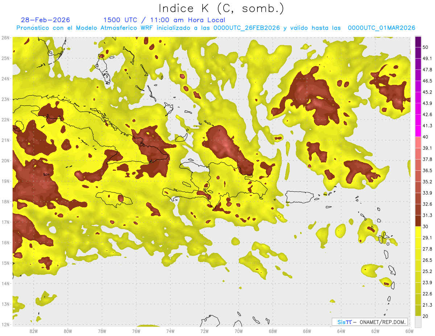Click the dark purple swatch atop the colorbar
Viewport: 435px width, 336px height.
(x=418, y=42)
